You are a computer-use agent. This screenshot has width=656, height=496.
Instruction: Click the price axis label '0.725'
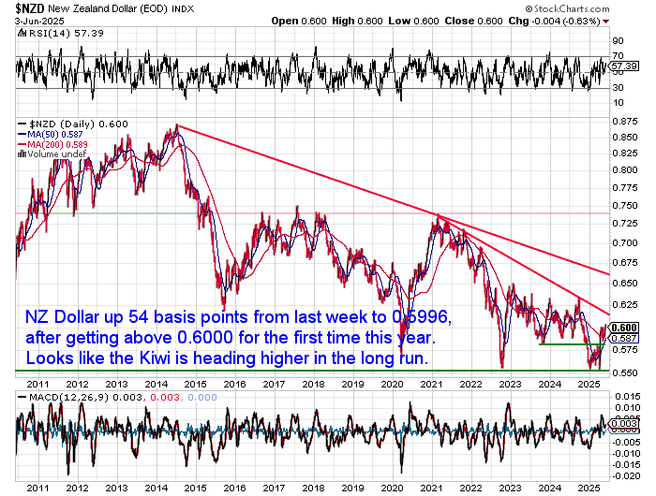[625, 224]
